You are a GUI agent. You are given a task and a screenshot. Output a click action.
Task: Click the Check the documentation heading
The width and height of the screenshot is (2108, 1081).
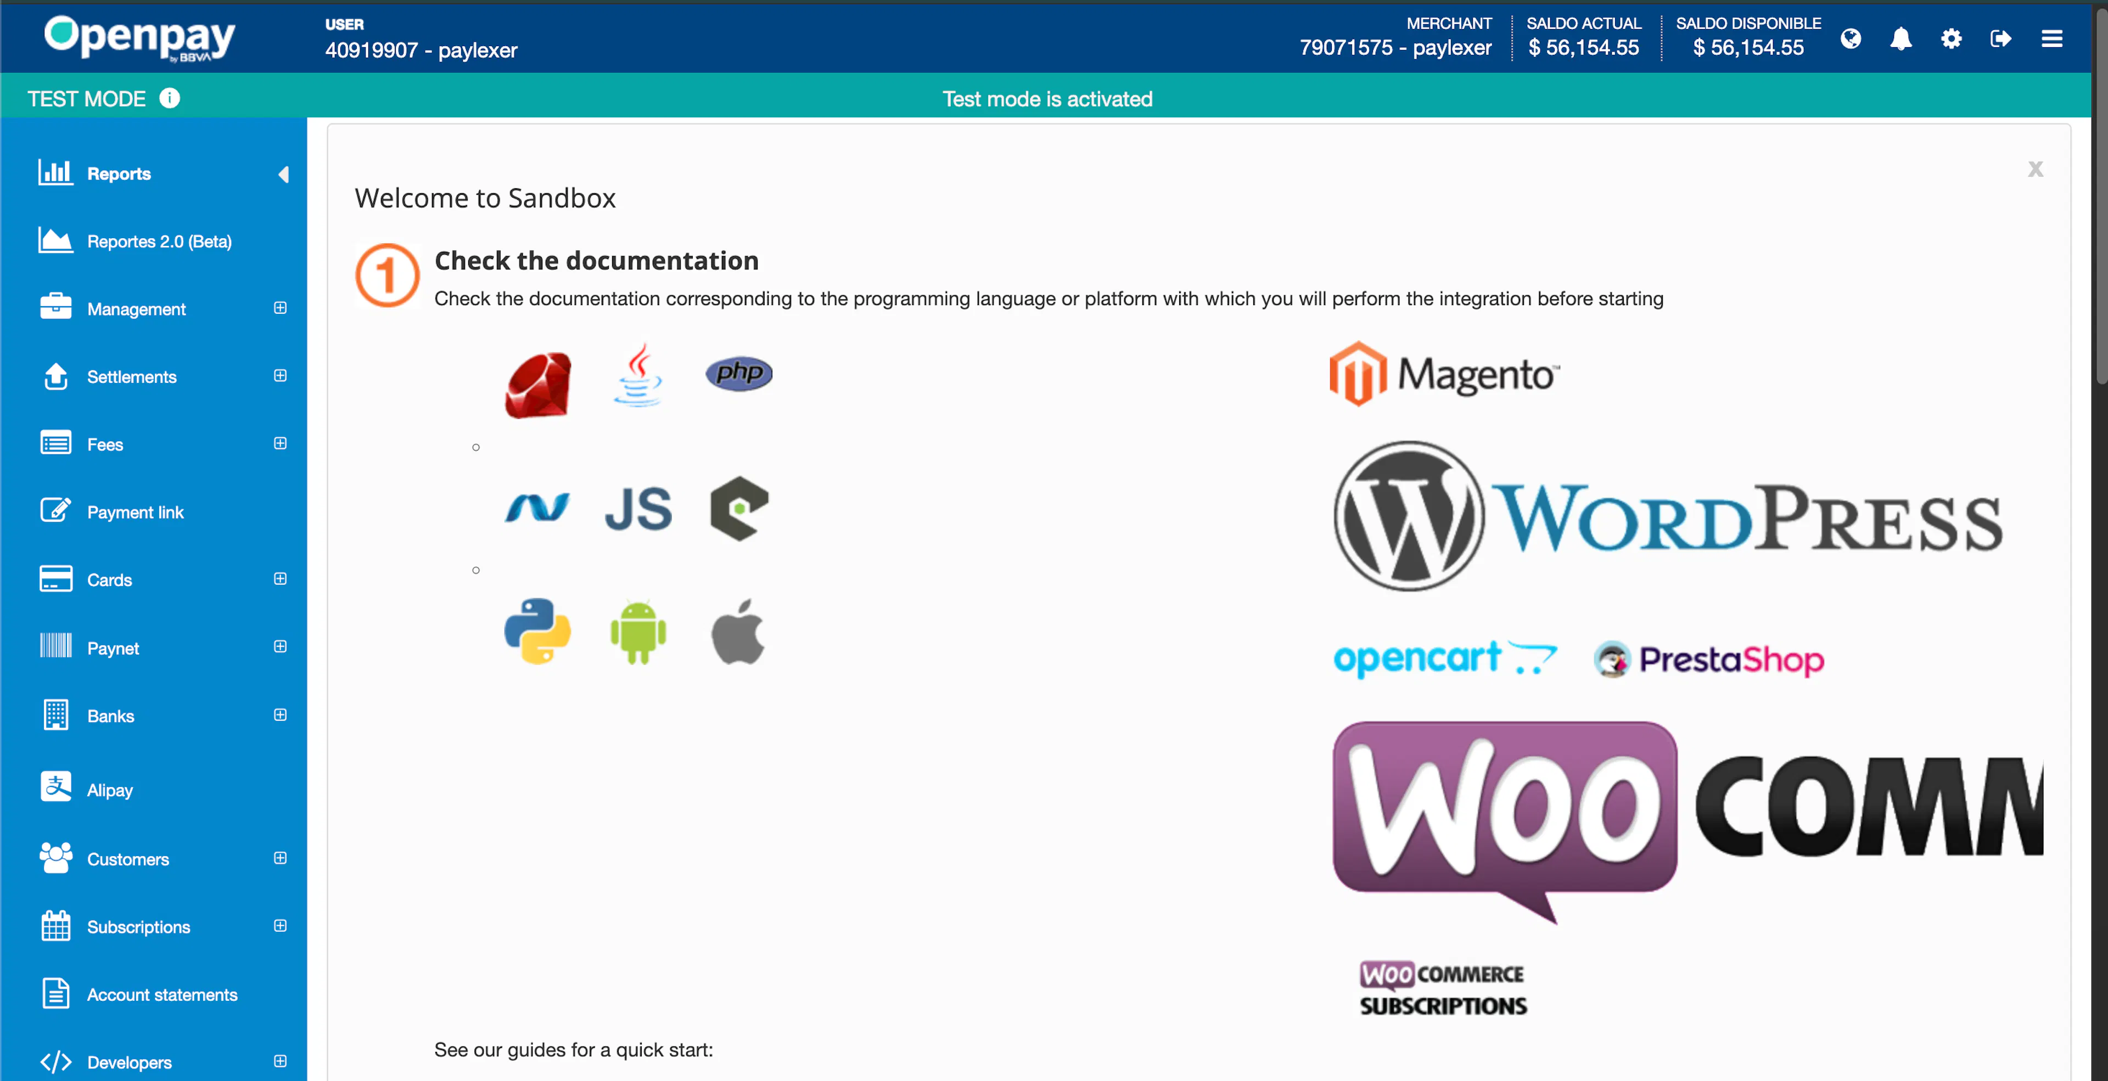pos(597,261)
